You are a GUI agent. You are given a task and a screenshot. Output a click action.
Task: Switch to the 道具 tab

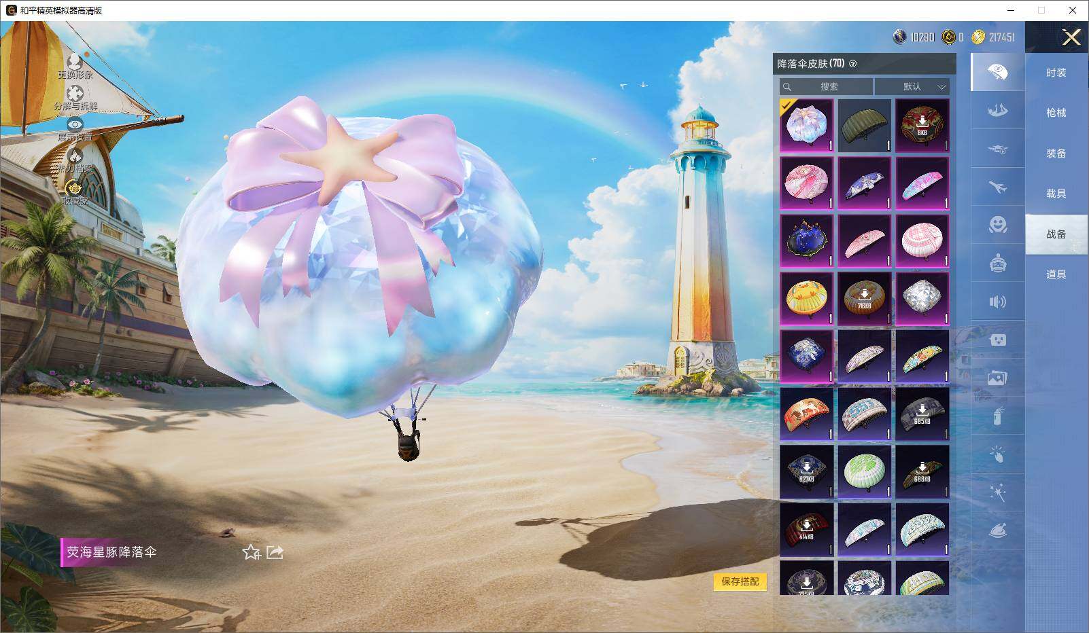(x=1056, y=274)
